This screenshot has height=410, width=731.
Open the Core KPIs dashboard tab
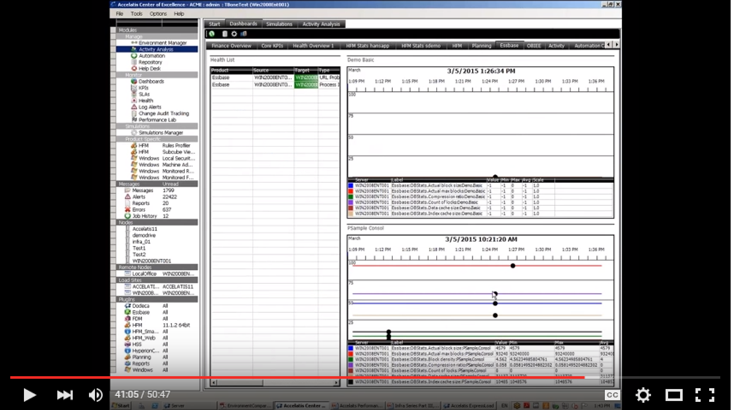point(272,46)
